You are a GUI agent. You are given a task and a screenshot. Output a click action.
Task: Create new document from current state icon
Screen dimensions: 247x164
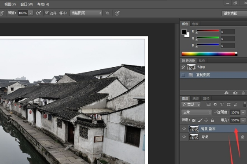tap(227, 93)
